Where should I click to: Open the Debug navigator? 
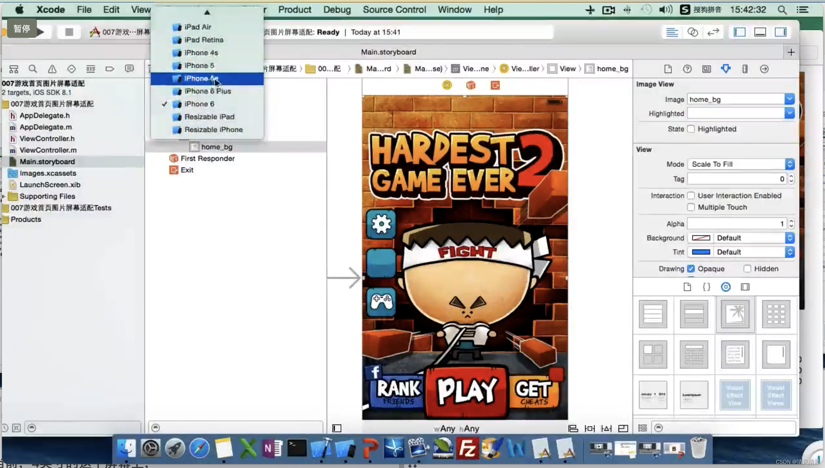coord(91,69)
